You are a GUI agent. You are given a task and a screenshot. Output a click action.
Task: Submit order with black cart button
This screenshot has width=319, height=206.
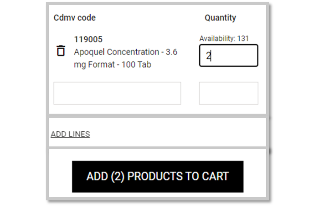(158, 176)
